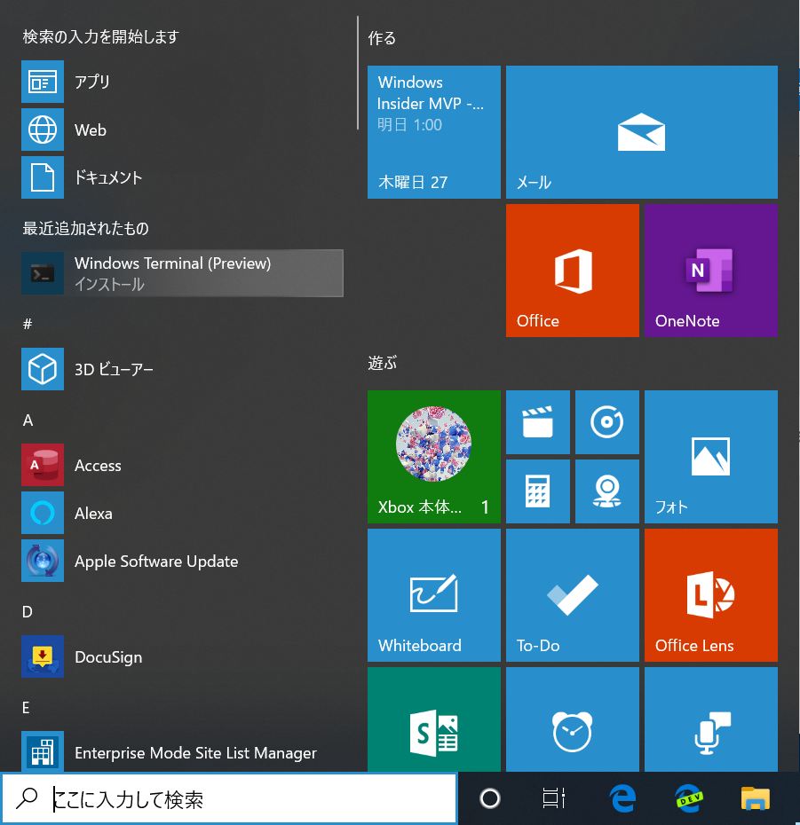Open Enterprise Mode Site List Manager

(182, 752)
